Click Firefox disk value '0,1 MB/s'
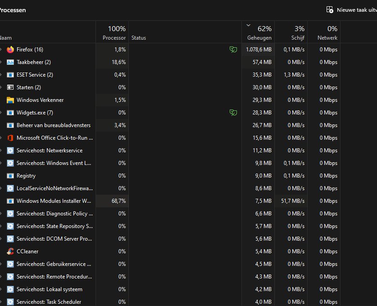The width and height of the screenshot is (377, 306). click(x=294, y=50)
